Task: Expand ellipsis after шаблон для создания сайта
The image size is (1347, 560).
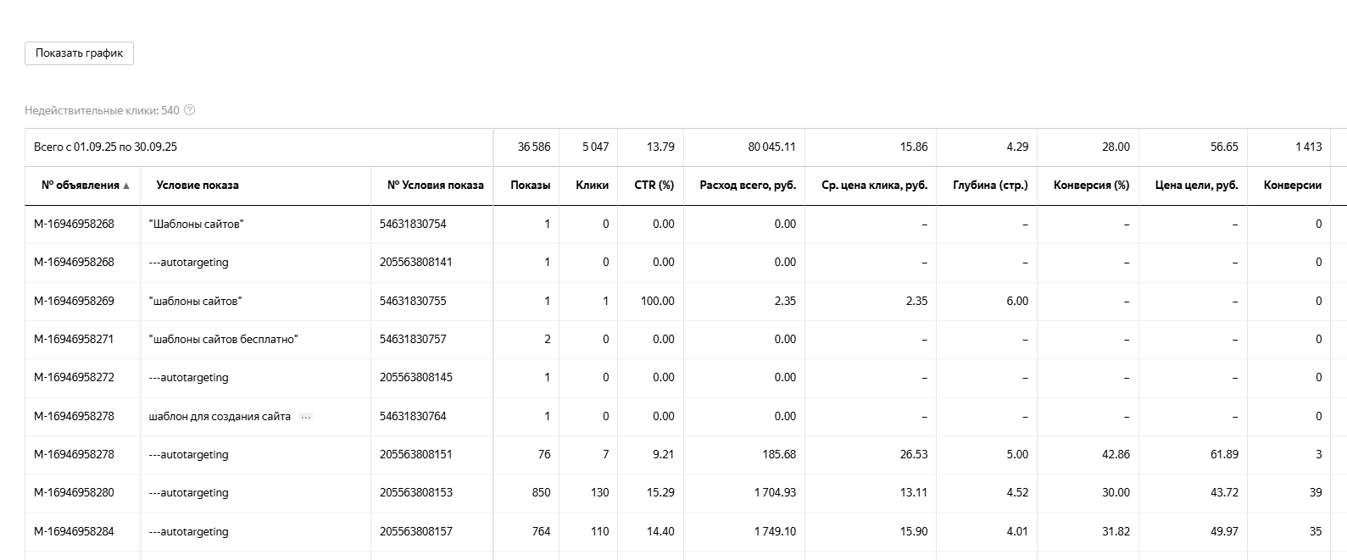Action: (306, 417)
